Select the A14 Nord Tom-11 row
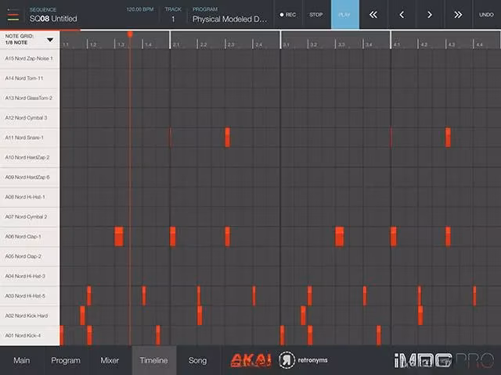501x375 pixels. (x=30, y=78)
